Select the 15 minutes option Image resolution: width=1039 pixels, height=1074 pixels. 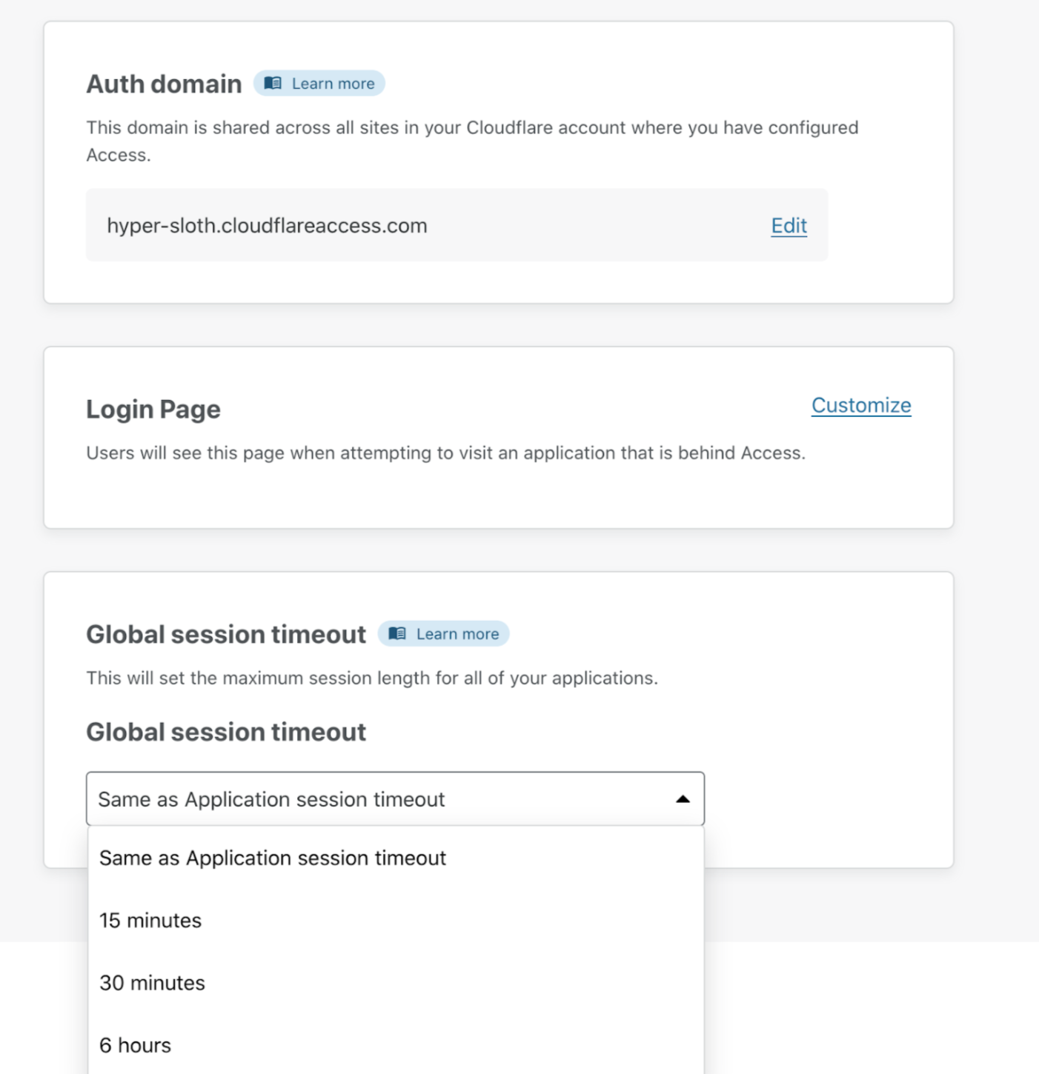point(150,921)
